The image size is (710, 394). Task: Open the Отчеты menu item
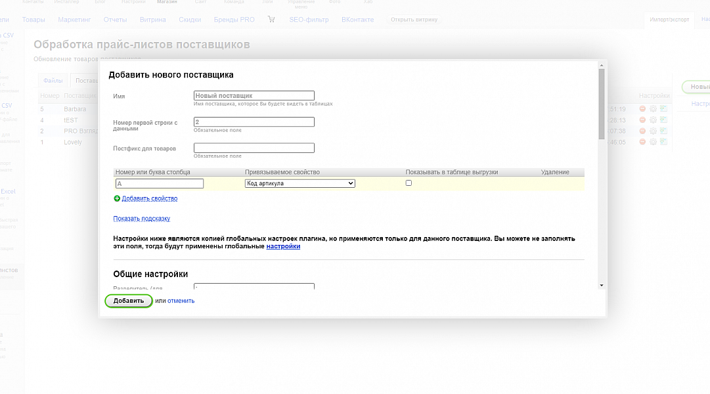click(x=115, y=20)
